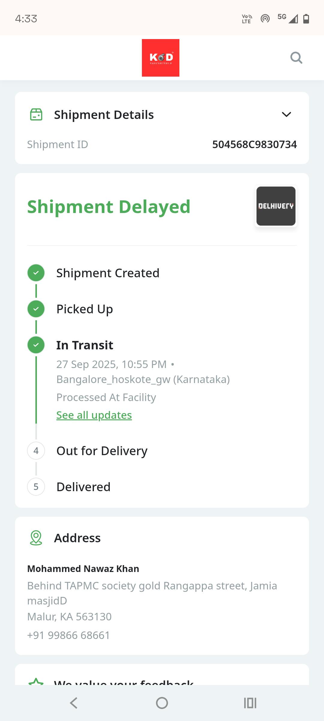Tap the search magnifier icon
Screen dimensions: 324x721
(296, 58)
